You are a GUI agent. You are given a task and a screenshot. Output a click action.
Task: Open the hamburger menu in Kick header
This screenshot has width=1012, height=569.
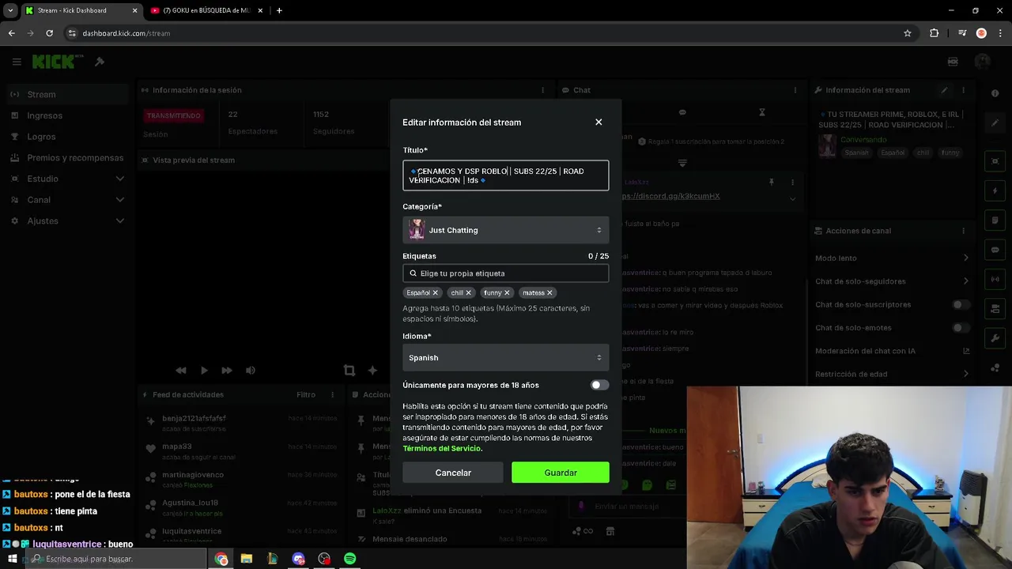17,62
